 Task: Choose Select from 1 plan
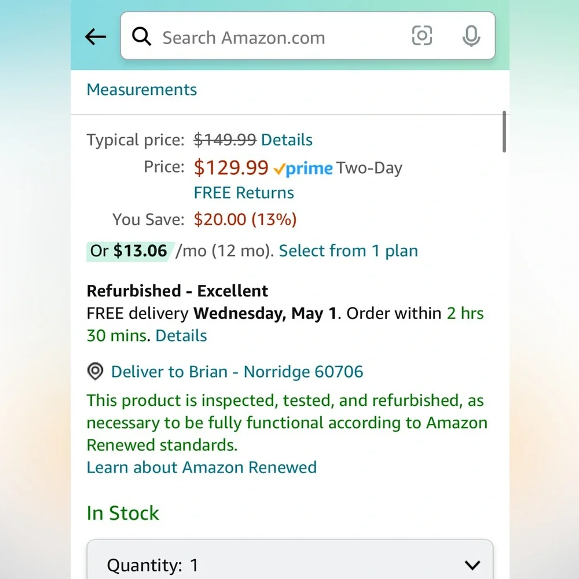click(x=348, y=251)
